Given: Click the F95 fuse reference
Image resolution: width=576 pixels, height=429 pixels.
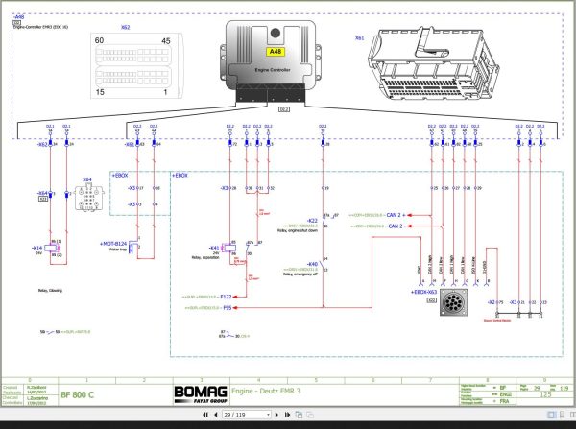Looking at the screenshot, I should pyautogui.click(x=228, y=308).
